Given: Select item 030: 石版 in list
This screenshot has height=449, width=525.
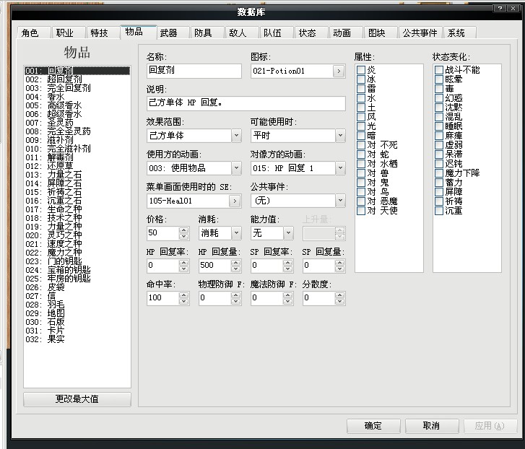Looking at the screenshot, I should click(77, 322).
